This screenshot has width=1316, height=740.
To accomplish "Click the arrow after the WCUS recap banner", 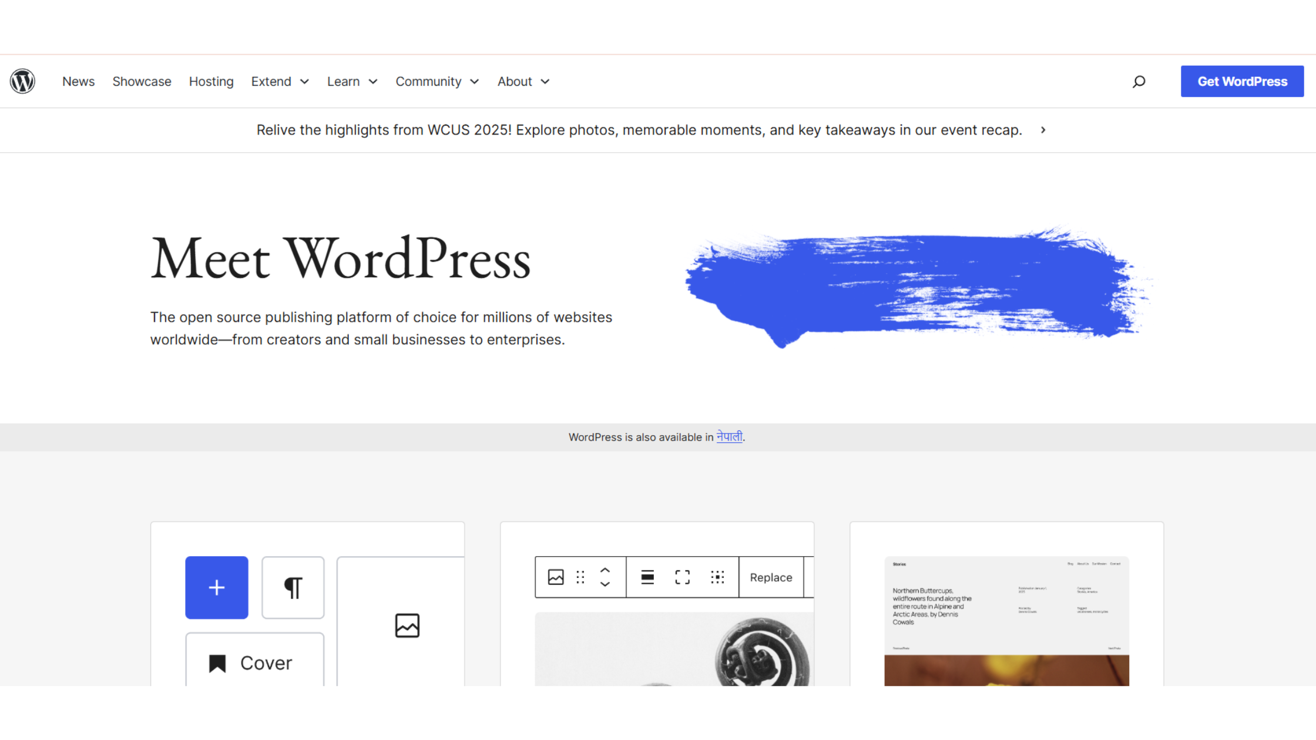I will [1043, 130].
